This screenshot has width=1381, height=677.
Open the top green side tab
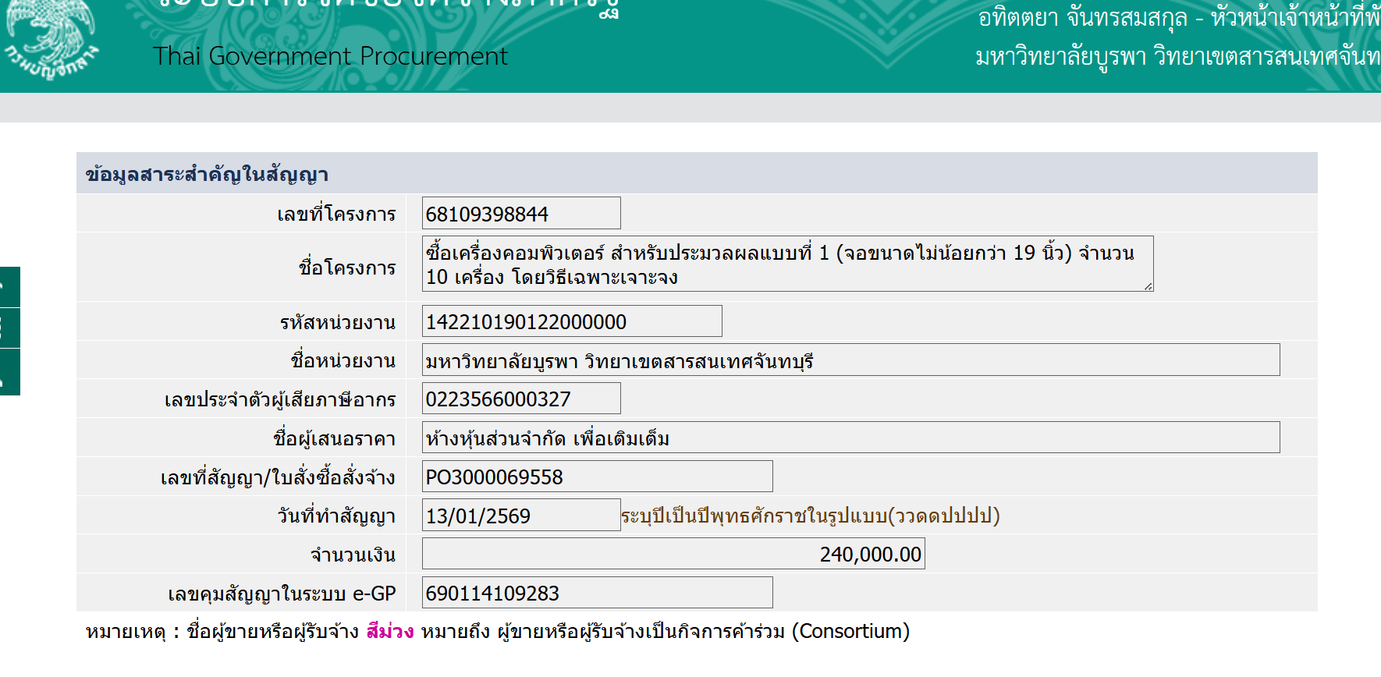(9, 286)
